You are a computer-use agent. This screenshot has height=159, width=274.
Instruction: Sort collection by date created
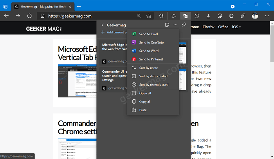point(153,76)
